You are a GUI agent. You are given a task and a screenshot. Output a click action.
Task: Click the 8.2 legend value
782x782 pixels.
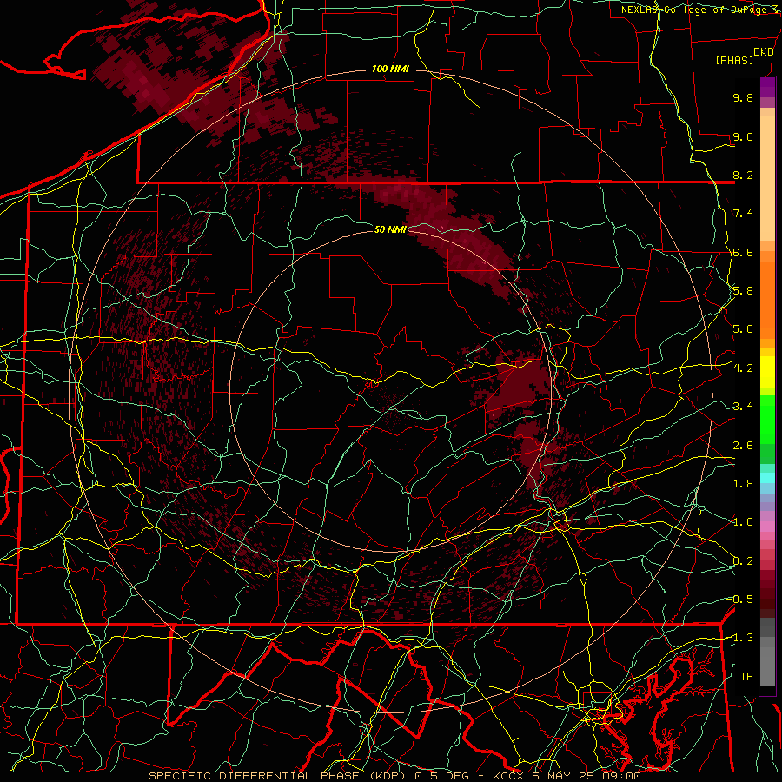pos(743,175)
